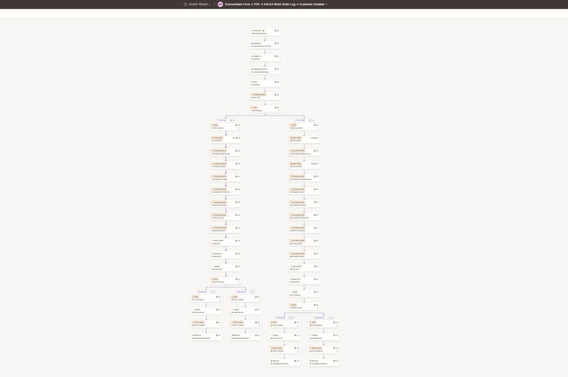Click the copy icon on step 36 Calculation of Total Price
This screenshot has height=377, width=568.
[x=315, y=215]
